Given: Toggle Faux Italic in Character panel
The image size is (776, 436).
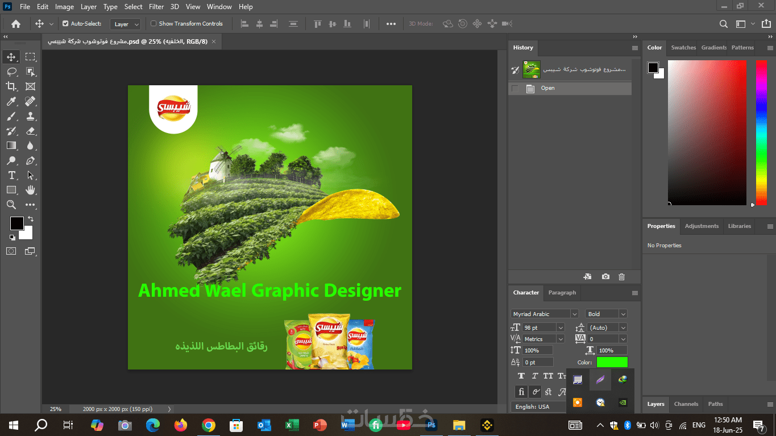Looking at the screenshot, I should tap(534, 376).
